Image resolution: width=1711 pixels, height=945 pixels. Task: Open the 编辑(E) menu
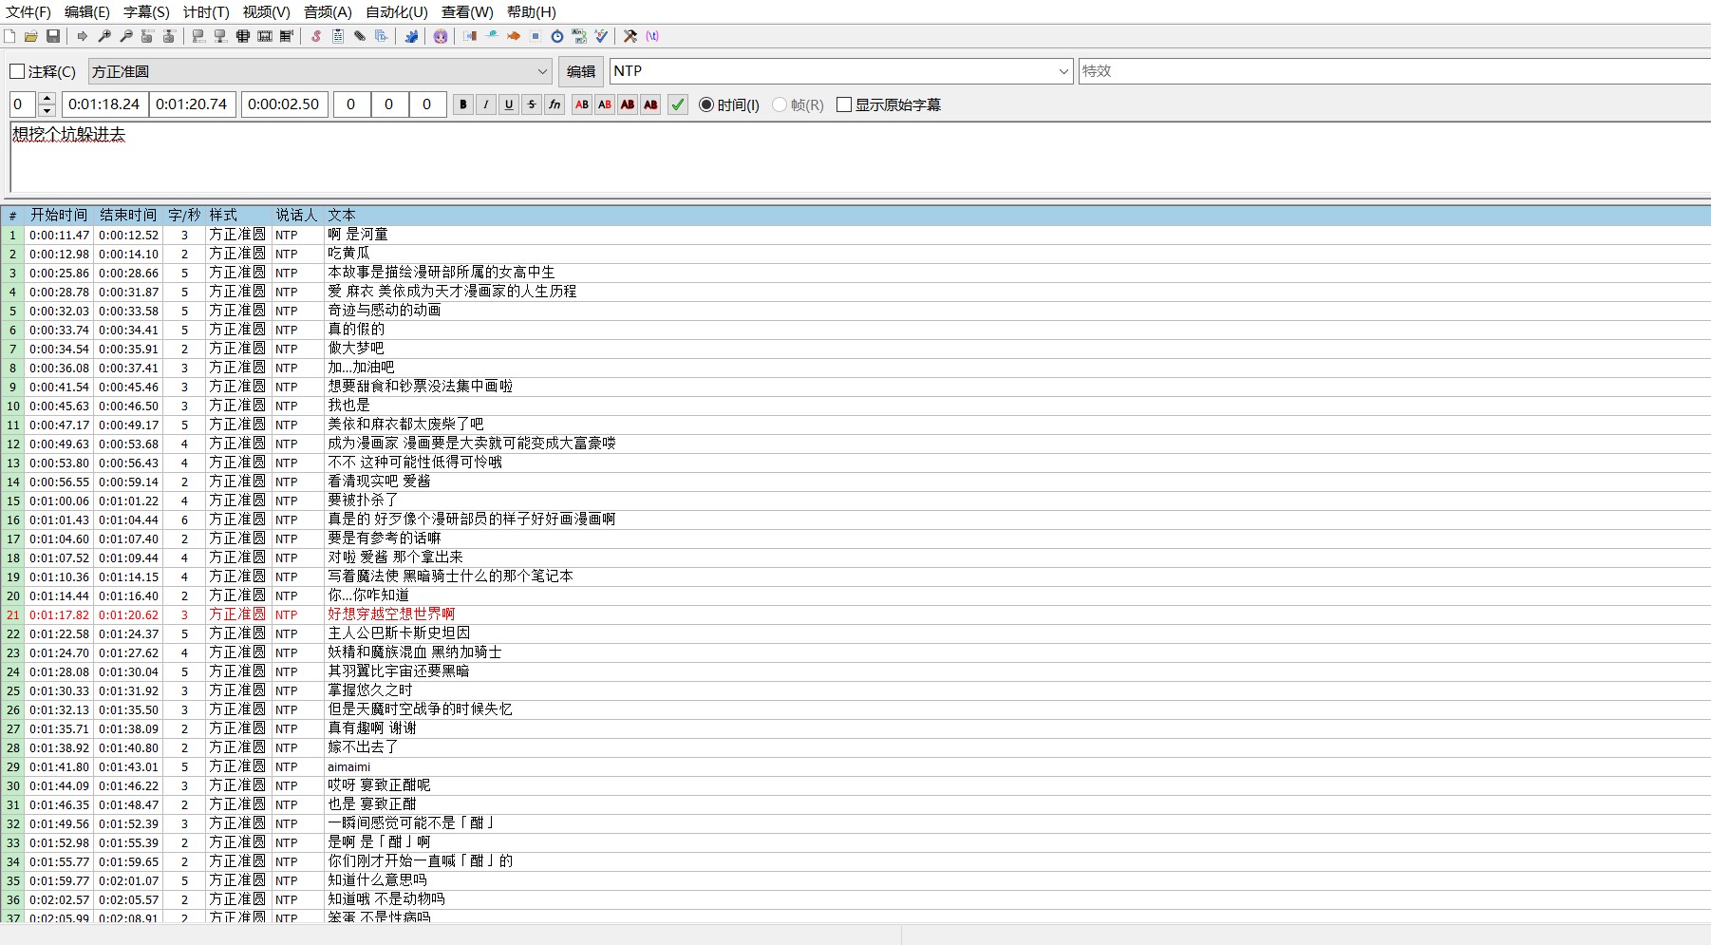click(x=87, y=12)
